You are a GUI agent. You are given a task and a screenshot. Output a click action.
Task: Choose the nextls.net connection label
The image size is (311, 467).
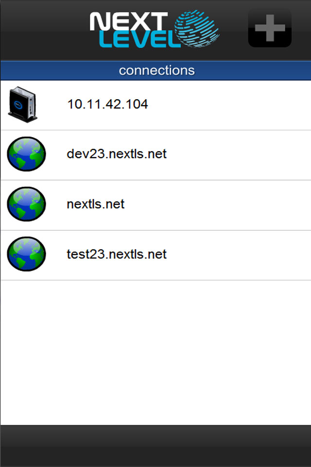(x=96, y=204)
